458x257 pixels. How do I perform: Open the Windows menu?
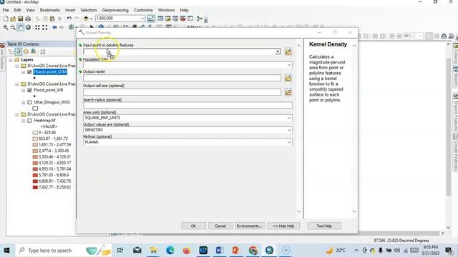click(x=166, y=10)
